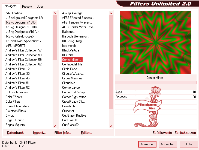Image resolution: width=199 pixels, height=150 pixels.
Task: Choose the Circle Pede filter
Action: [x=70, y=69]
